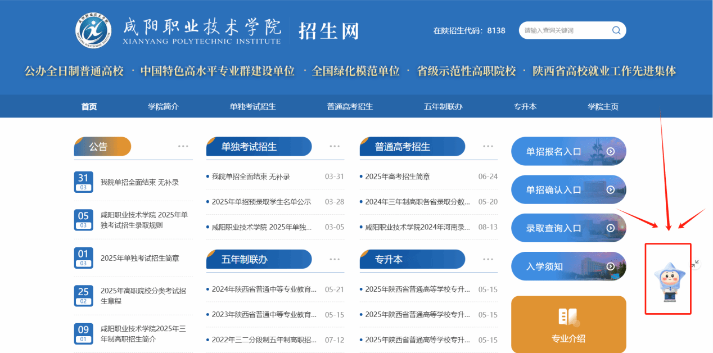The width and height of the screenshot is (713, 353).
Task: Open more via dots beside 五年制联办 section
Action: (335, 259)
